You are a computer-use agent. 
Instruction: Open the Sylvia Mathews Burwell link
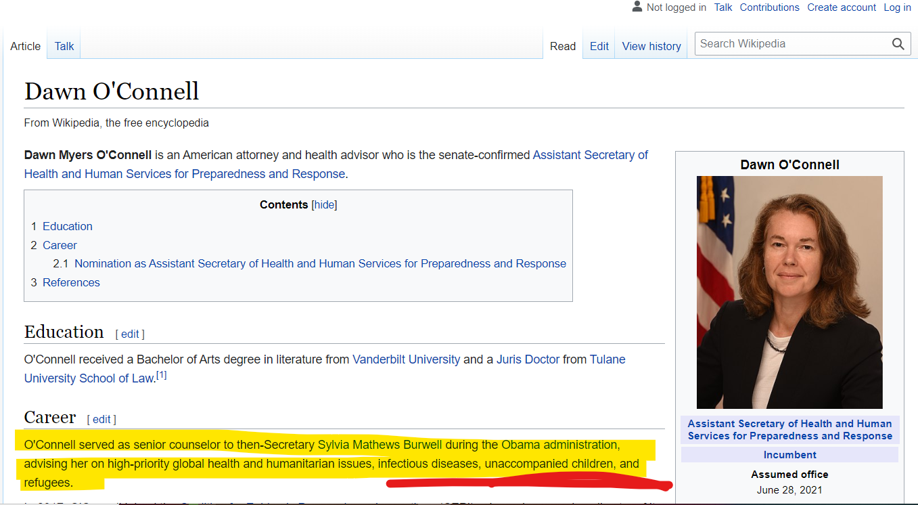pyautogui.click(x=380, y=445)
